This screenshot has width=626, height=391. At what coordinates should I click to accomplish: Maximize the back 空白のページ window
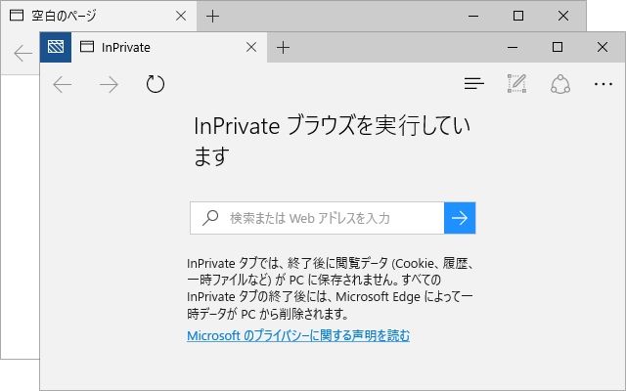click(518, 16)
